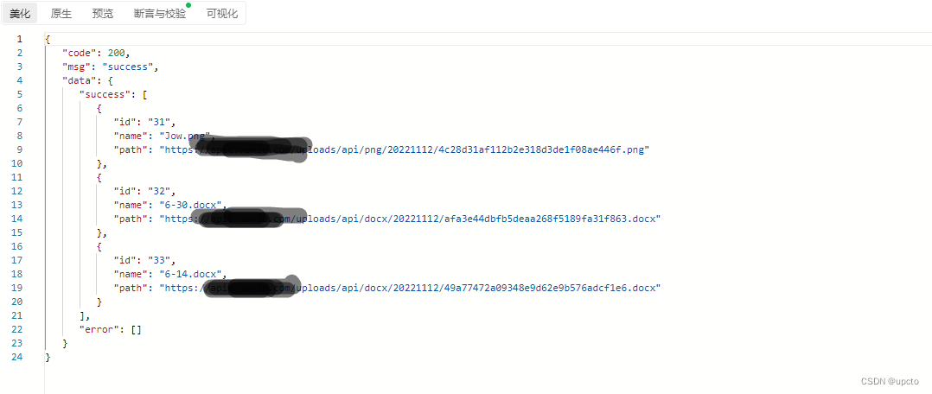Image resolution: width=932 pixels, height=394 pixels.
Task: Click the Jow.png path URL
Action: coord(404,149)
